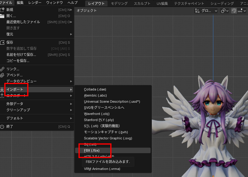Click the chain link icon beside リンク

2,69
